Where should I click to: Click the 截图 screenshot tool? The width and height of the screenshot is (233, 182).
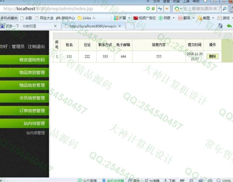click(x=204, y=18)
